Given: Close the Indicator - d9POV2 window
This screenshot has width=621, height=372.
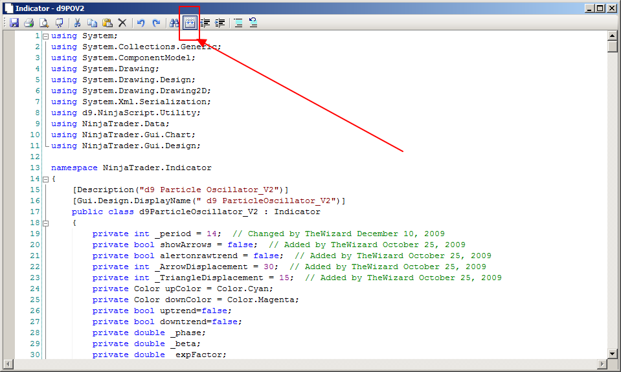Looking at the screenshot, I should coord(612,8).
